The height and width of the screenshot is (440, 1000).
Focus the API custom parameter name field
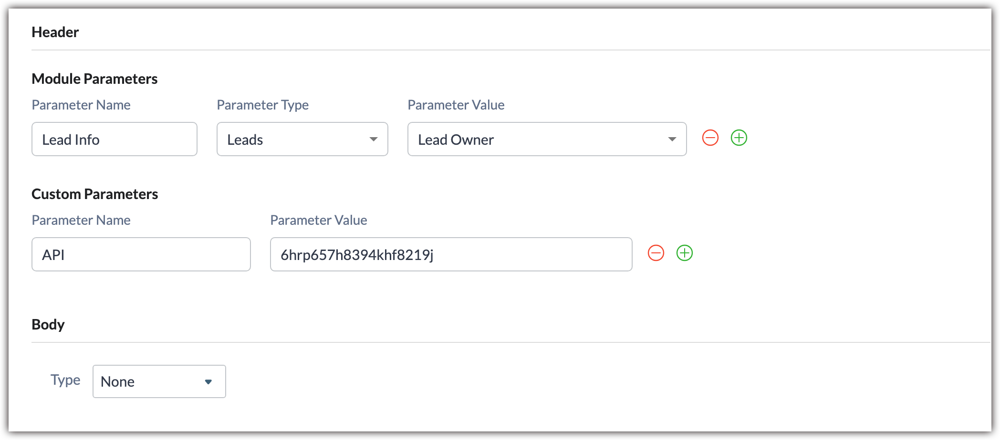pyautogui.click(x=141, y=255)
